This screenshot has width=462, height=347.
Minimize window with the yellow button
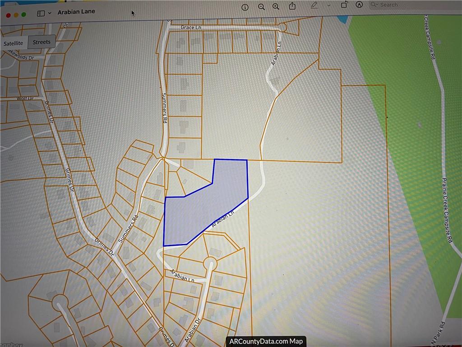coord(16,15)
